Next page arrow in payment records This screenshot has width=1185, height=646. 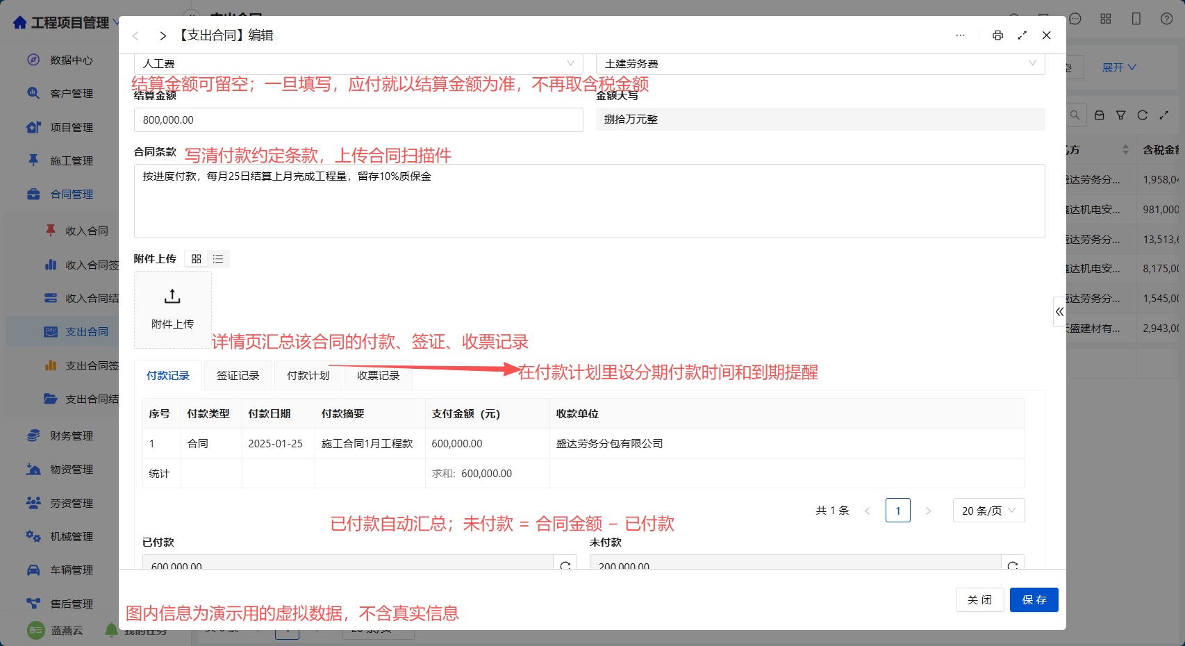click(928, 511)
